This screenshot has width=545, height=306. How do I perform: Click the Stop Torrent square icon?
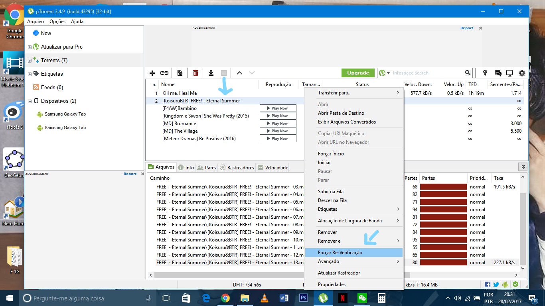click(224, 73)
